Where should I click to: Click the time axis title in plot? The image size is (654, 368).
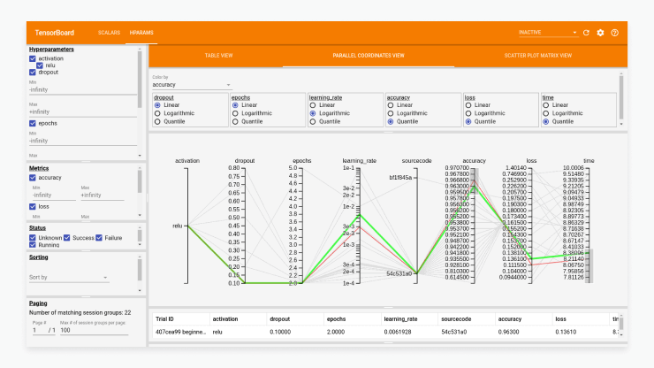(589, 161)
